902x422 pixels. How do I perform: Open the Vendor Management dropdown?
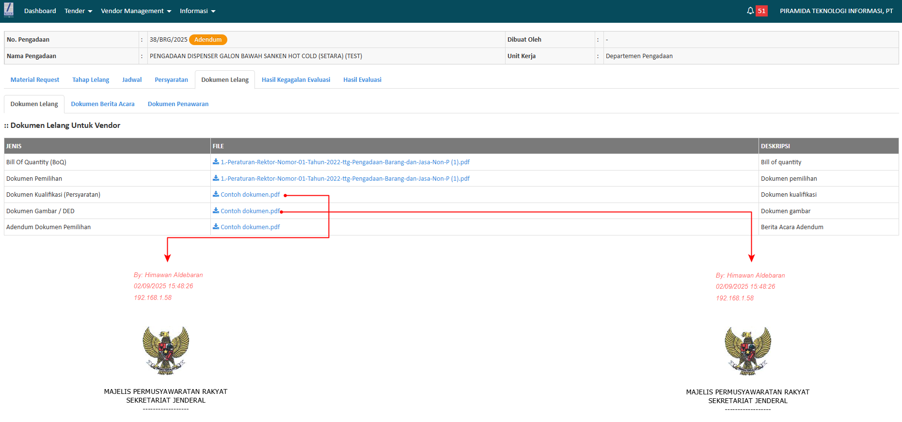coord(136,11)
